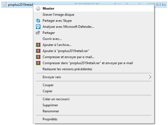Open Propriétés for the file
The height and width of the screenshot is (125, 168).
point(50,119)
